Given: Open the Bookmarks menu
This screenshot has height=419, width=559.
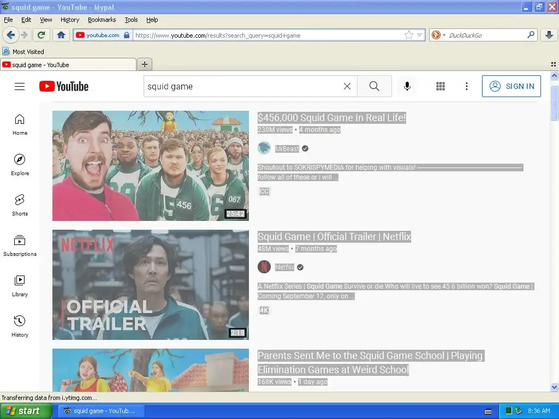Looking at the screenshot, I should pyautogui.click(x=102, y=20).
